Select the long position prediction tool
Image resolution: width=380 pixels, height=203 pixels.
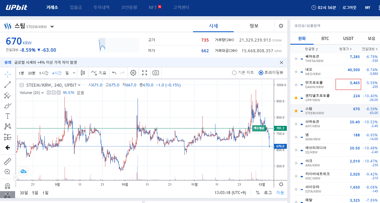click(8, 137)
